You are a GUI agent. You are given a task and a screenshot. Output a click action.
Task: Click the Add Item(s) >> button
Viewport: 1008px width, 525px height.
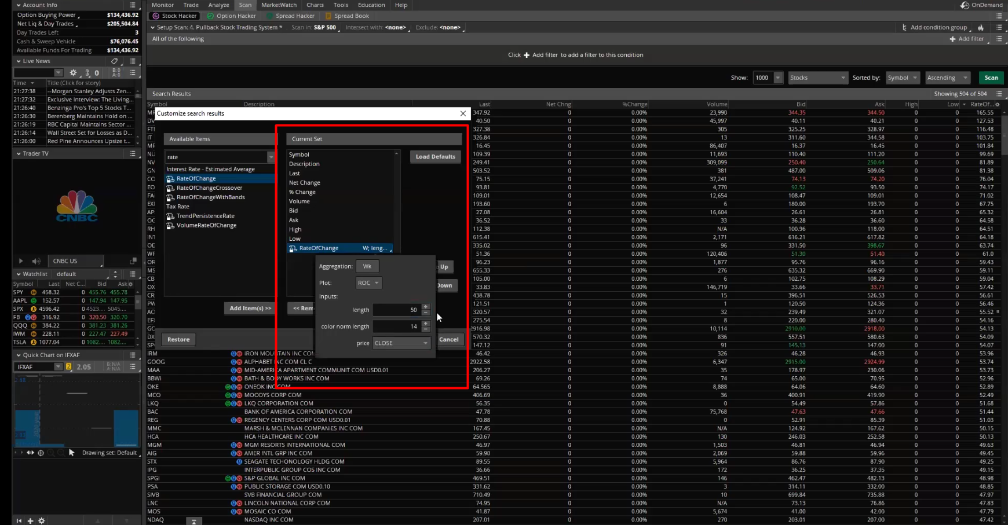(x=250, y=308)
